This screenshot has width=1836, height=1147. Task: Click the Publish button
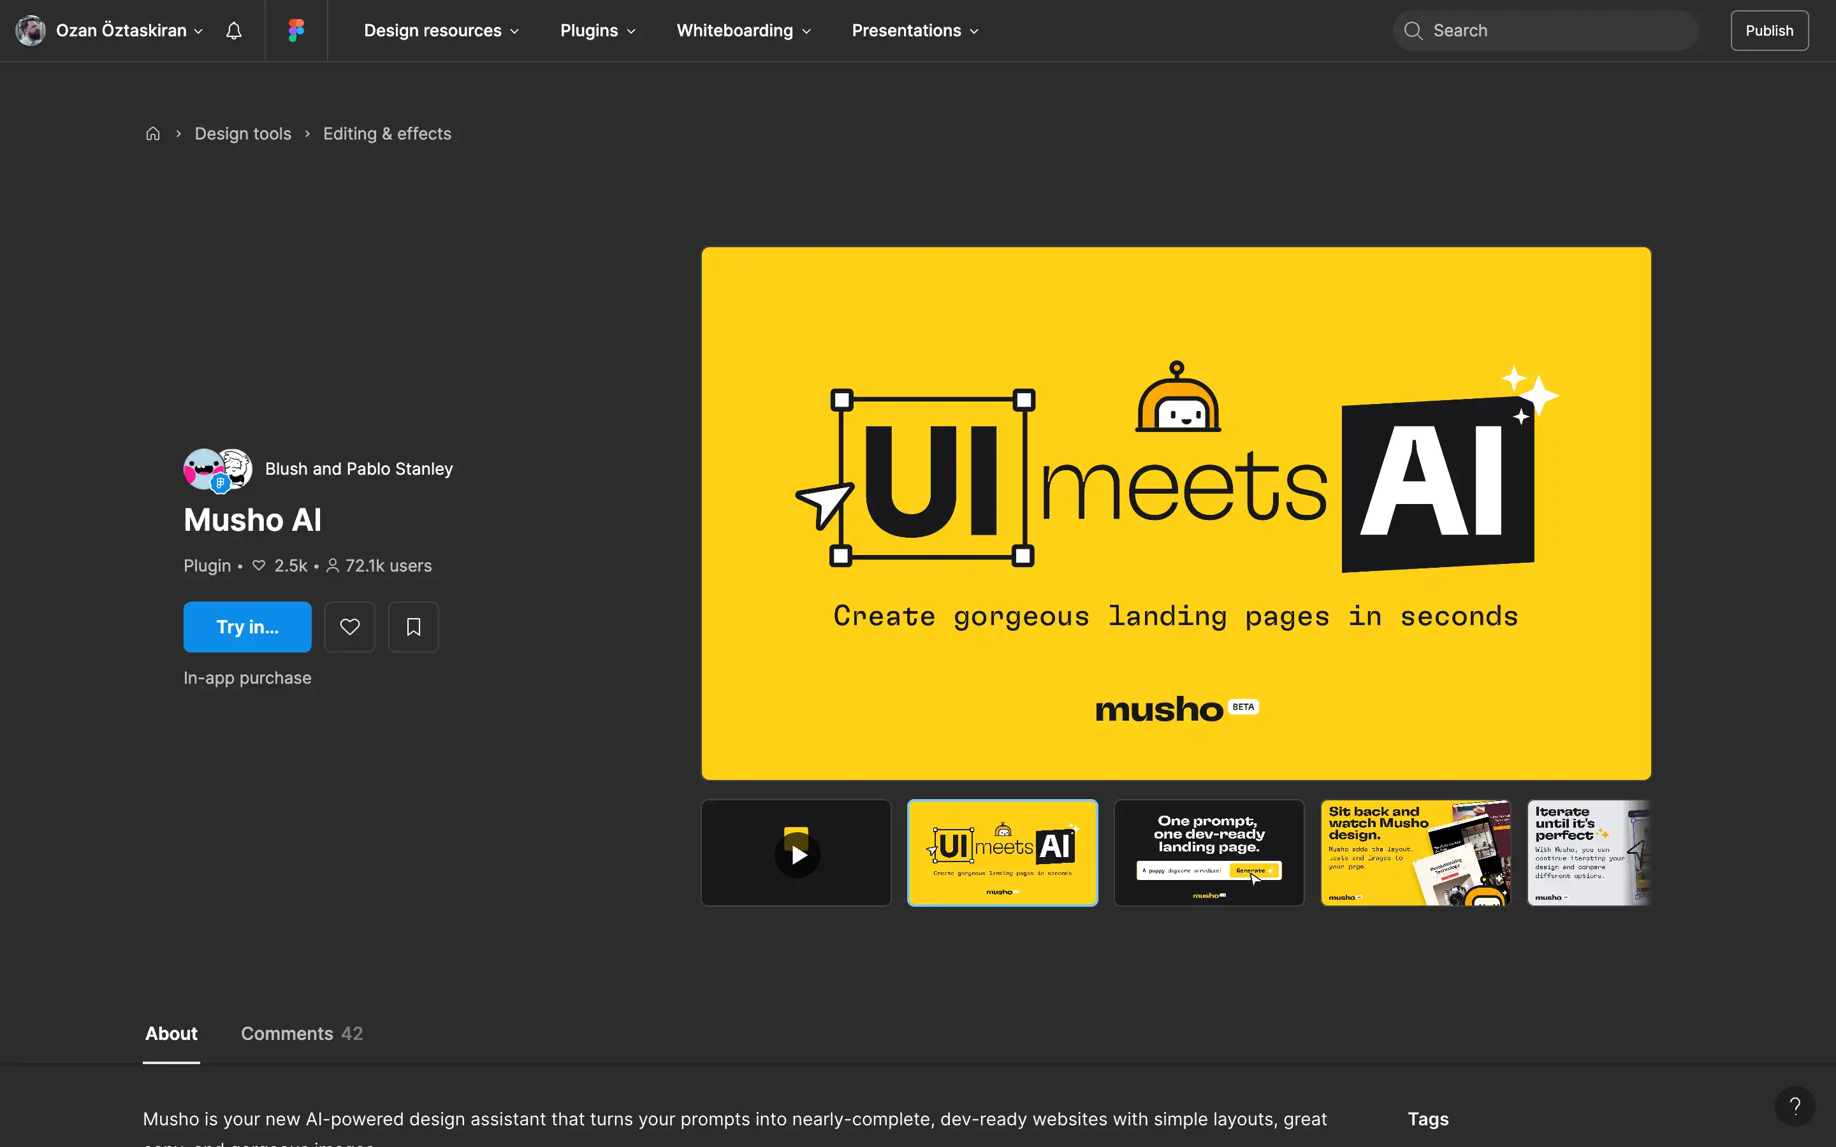(1769, 31)
